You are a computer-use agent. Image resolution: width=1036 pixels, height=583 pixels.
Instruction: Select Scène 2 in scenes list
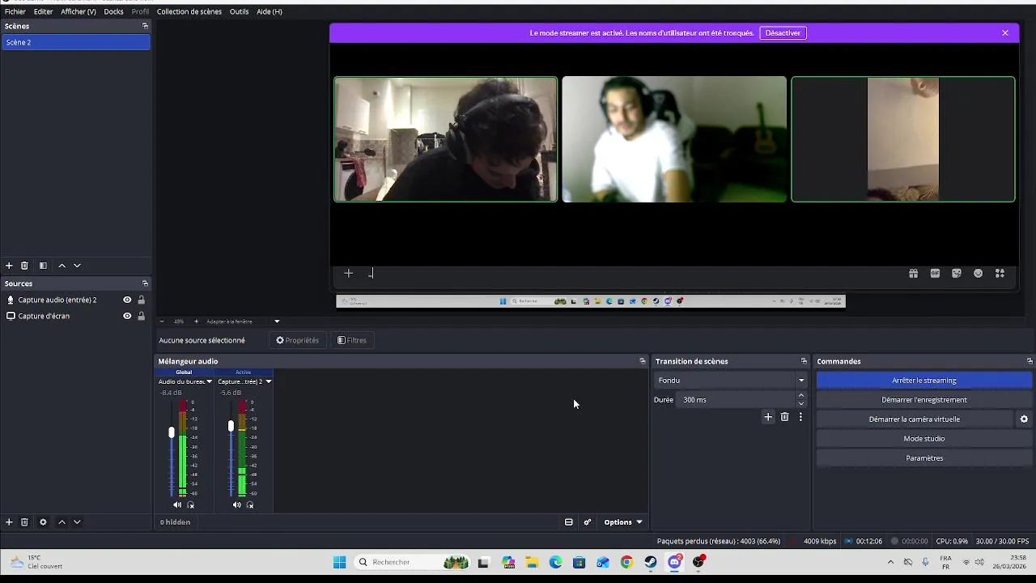75,42
